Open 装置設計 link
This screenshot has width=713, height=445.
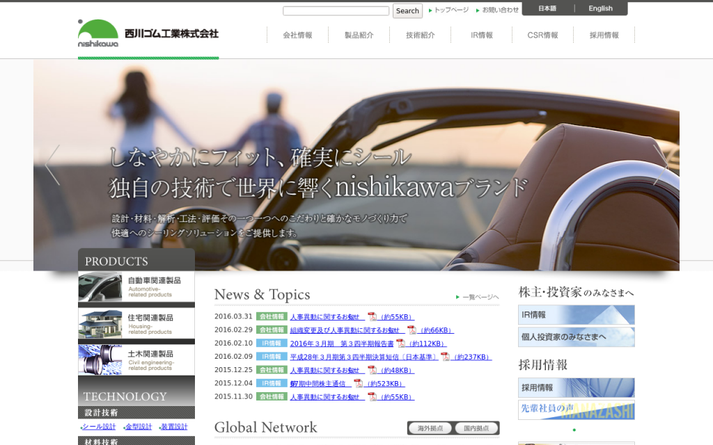pyautogui.click(x=173, y=427)
